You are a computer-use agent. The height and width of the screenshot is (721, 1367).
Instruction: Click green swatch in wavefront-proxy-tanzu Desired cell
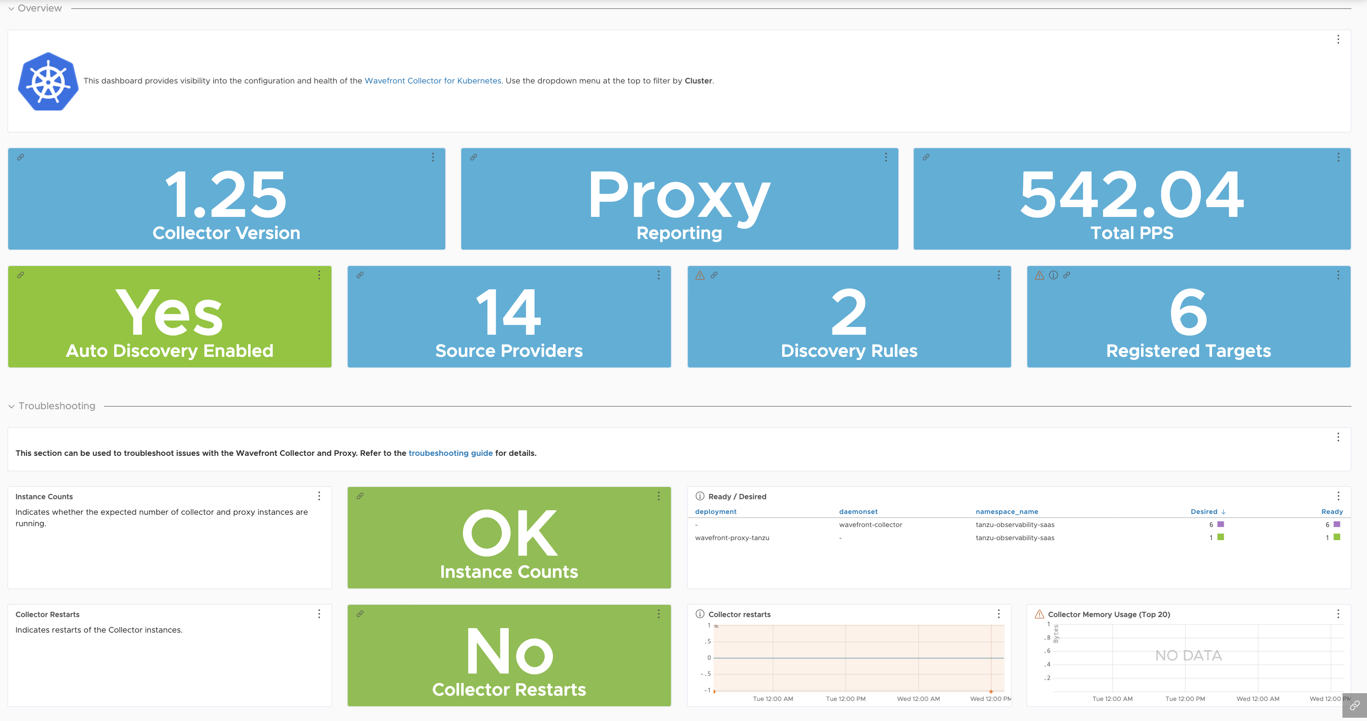(x=1220, y=537)
